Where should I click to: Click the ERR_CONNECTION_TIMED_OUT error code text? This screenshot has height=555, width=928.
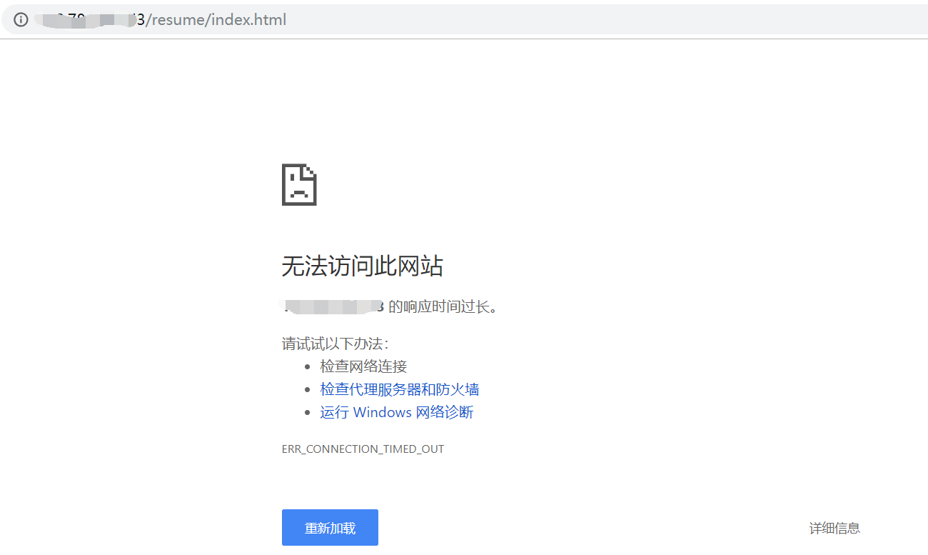pos(363,449)
